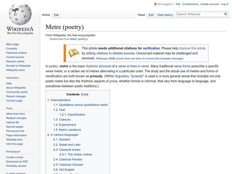
Task: Click the Wikipedia globe logo
Action: (20, 14)
